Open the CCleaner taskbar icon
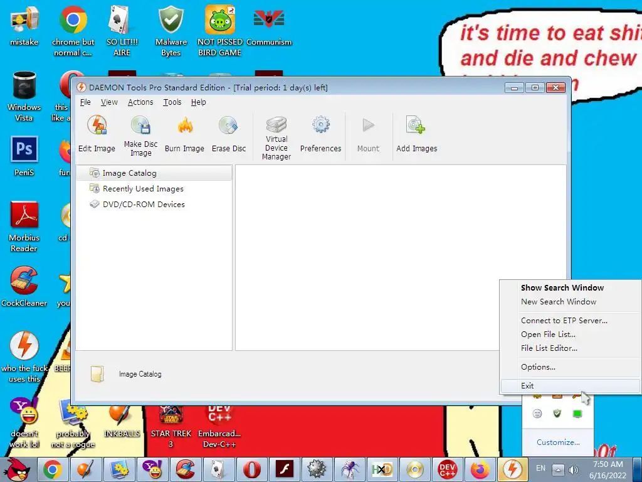This screenshot has width=642, height=482. coord(185,469)
